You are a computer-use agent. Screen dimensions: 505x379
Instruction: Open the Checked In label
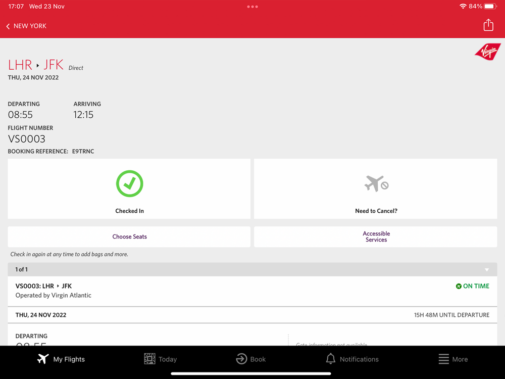pyautogui.click(x=129, y=211)
